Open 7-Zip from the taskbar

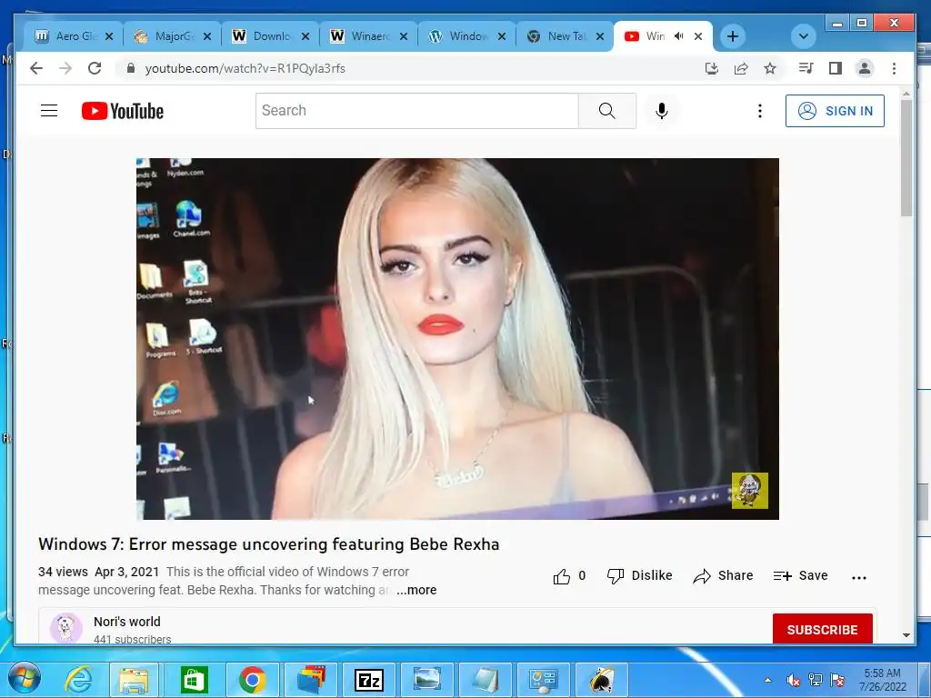pyautogui.click(x=369, y=680)
